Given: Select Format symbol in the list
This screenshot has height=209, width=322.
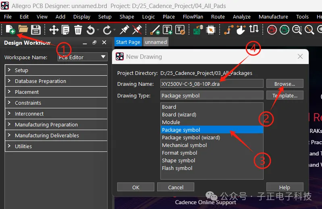Looking at the screenshot, I should coord(212,153).
